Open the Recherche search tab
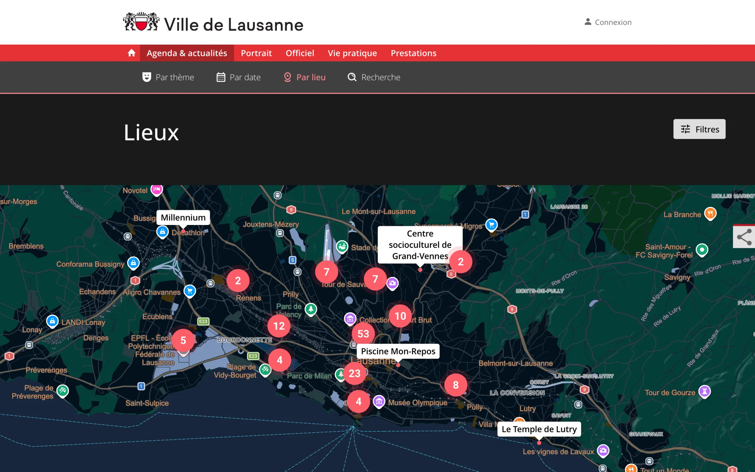Screen dimensions: 755x472 tap(374, 77)
